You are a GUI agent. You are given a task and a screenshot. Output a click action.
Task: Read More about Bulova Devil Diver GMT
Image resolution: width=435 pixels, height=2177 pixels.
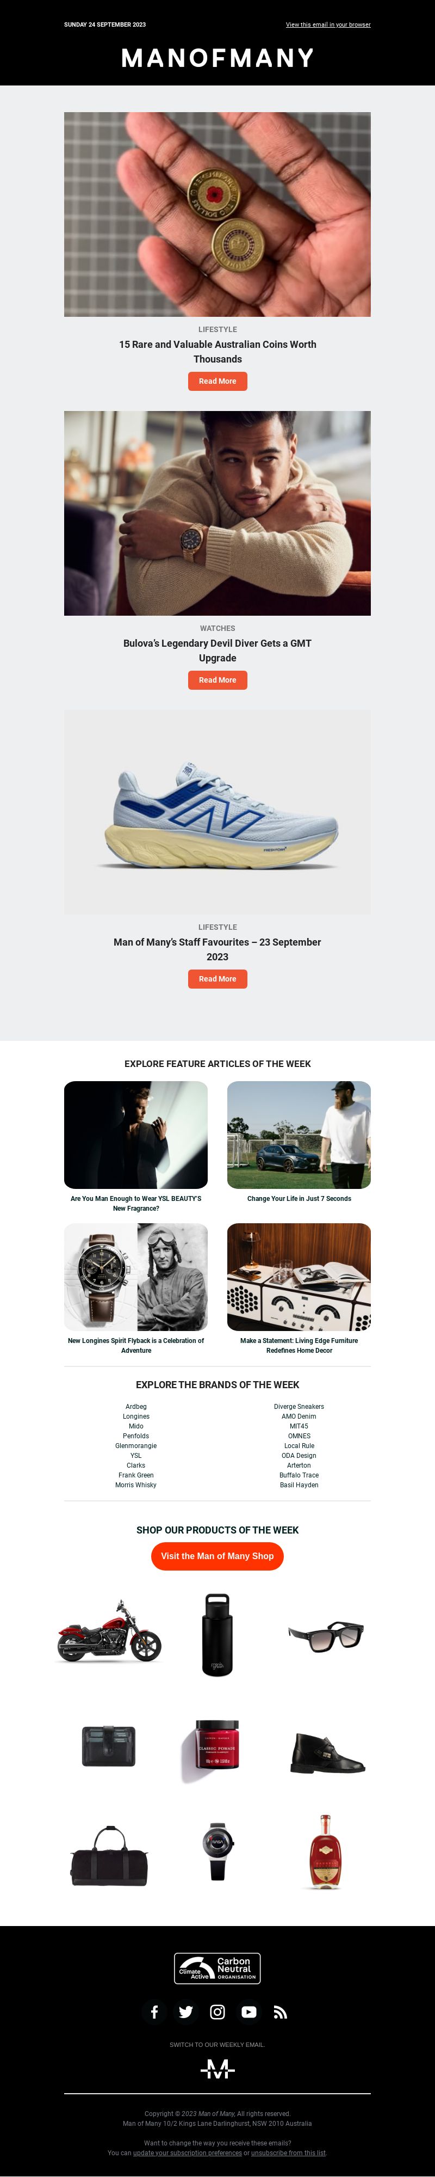point(217,680)
